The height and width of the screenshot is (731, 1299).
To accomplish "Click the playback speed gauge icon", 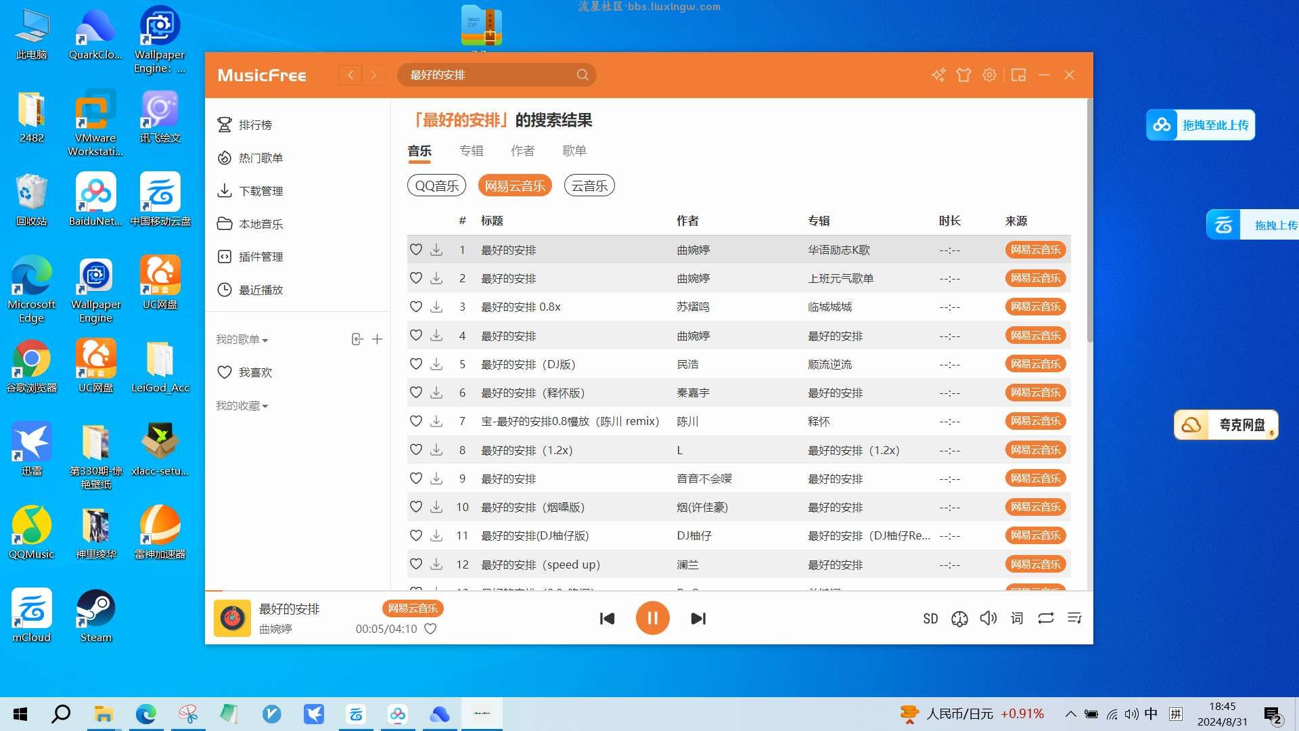I will 959,619.
